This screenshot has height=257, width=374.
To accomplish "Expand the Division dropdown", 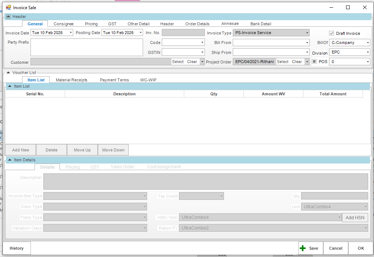I will pyautogui.click(x=367, y=52).
